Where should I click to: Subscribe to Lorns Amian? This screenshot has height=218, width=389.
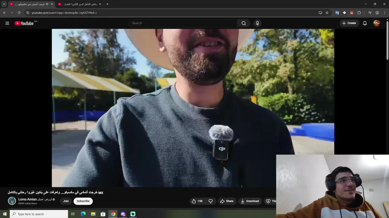83,201
